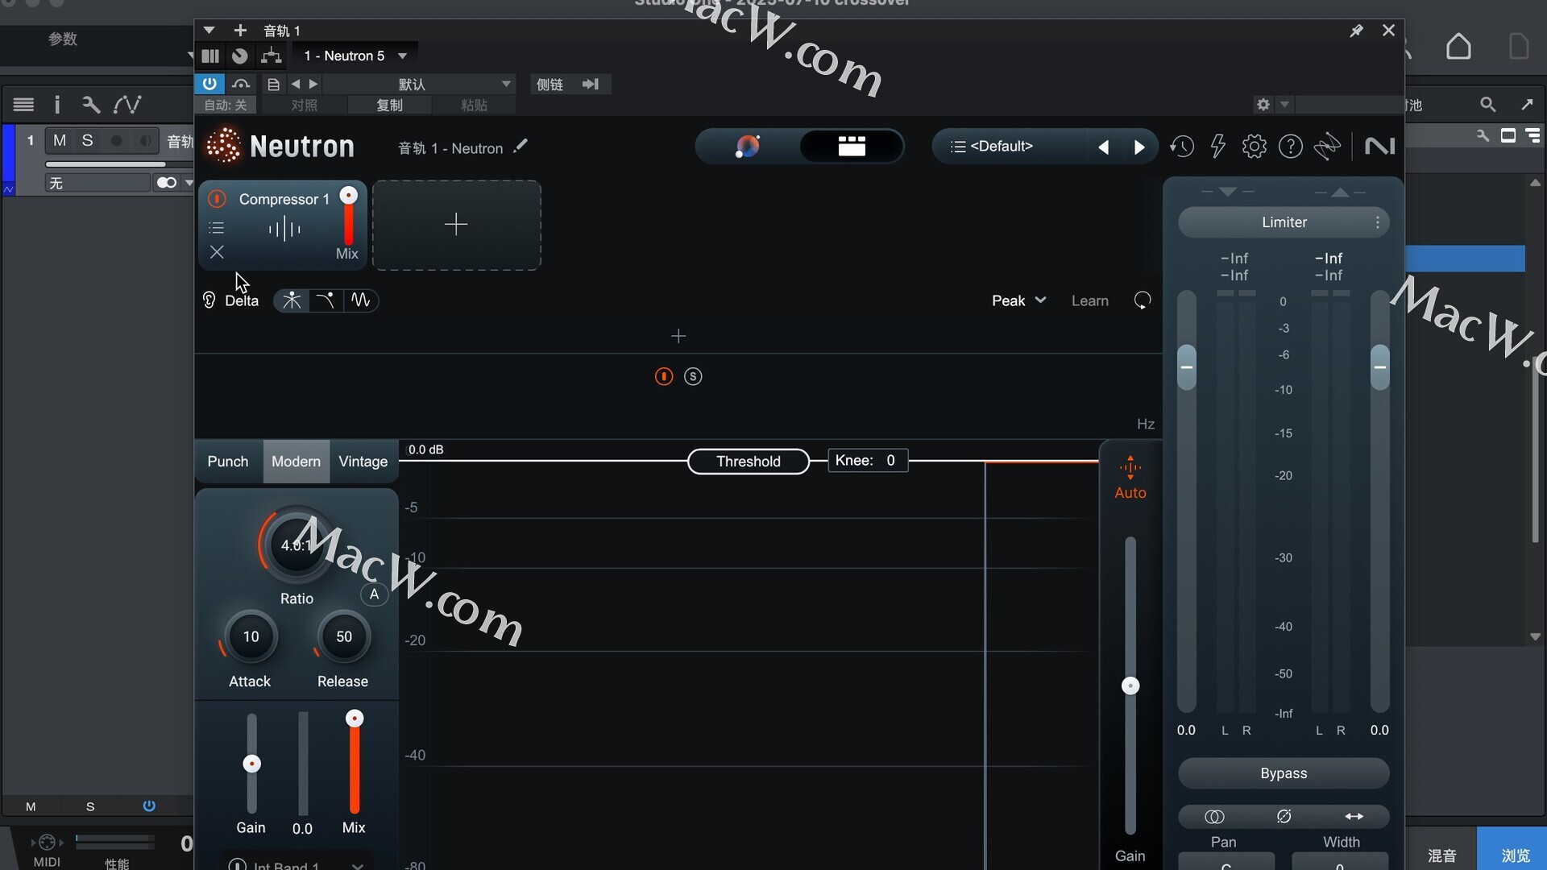
Task: Pin the plugin window
Action: [1357, 31]
